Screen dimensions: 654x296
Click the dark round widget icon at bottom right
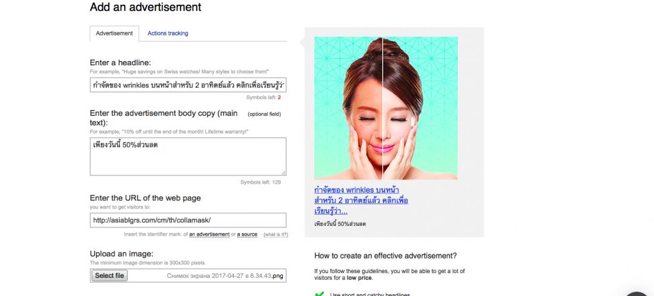click(x=638, y=293)
